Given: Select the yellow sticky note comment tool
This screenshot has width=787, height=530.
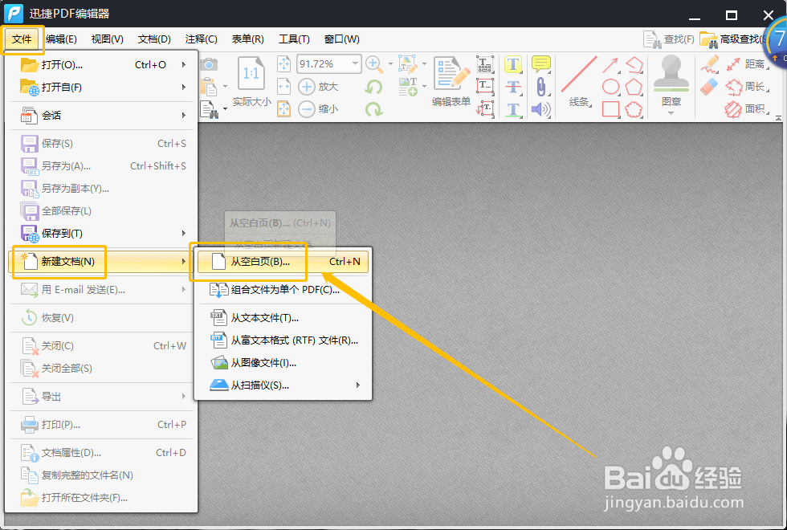Looking at the screenshot, I should click(x=539, y=63).
